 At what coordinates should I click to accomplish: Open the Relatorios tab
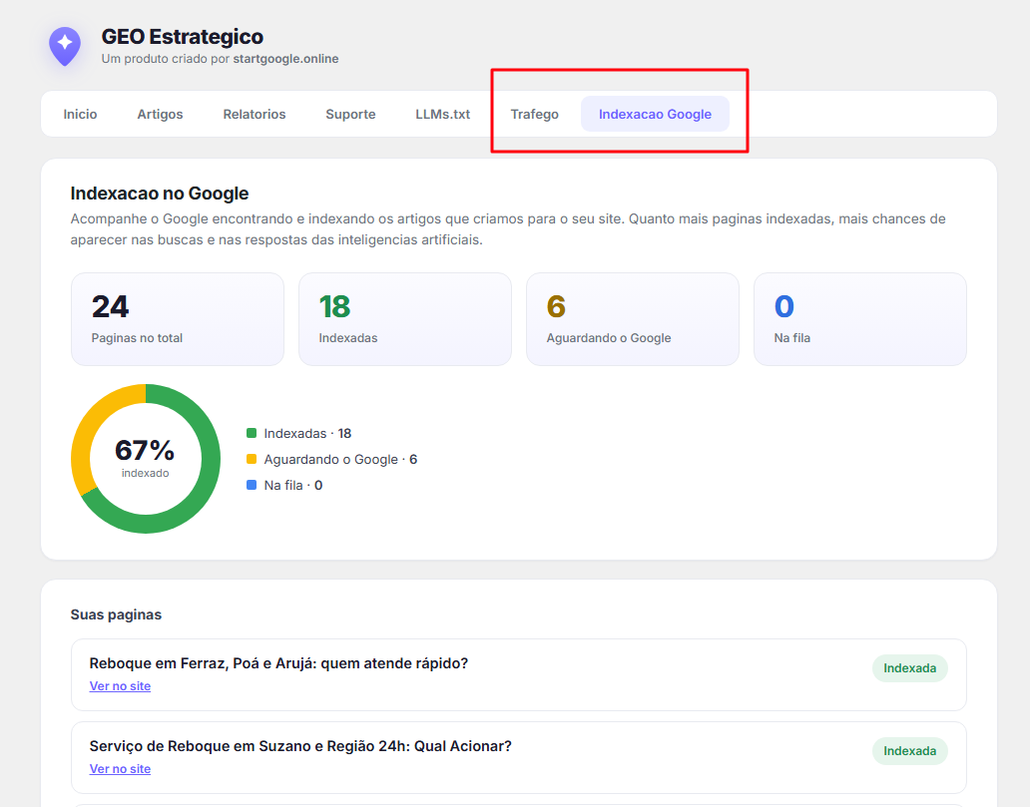pos(255,115)
